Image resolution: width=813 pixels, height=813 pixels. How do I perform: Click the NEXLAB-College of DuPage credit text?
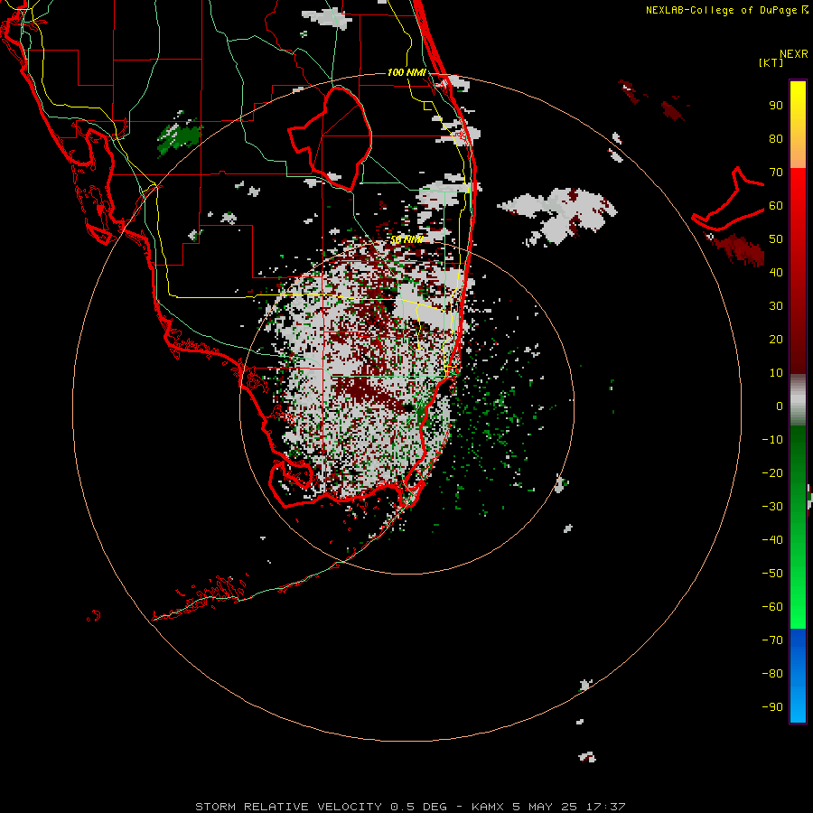(x=726, y=10)
